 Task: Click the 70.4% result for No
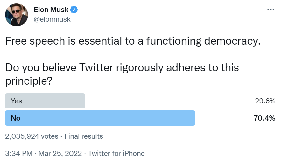click(x=264, y=118)
